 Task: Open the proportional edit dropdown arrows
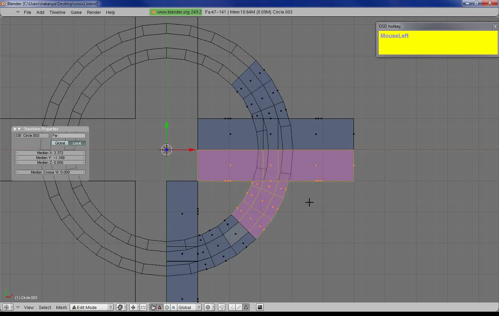(213, 307)
